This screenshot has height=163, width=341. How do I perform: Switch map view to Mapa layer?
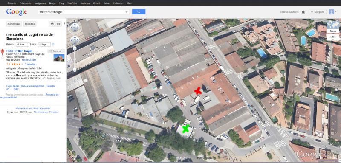click(333, 31)
